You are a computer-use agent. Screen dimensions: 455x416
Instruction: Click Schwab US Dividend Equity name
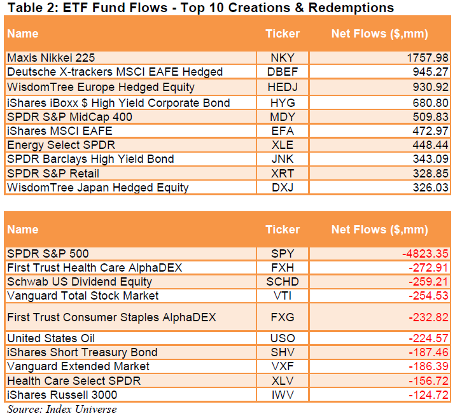(80, 282)
